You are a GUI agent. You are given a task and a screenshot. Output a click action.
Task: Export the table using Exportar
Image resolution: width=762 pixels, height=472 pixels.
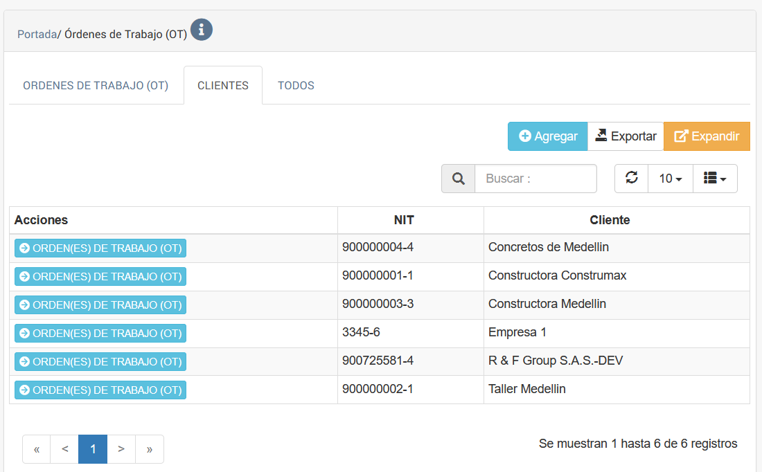(x=626, y=136)
